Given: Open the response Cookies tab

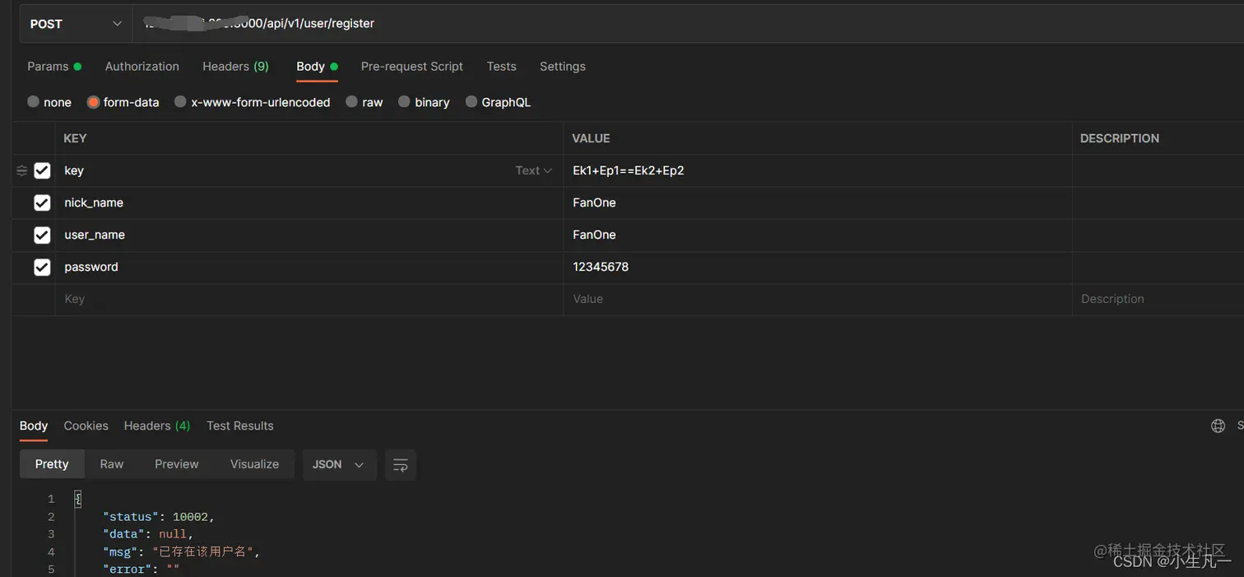Looking at the screenshot, I should click(x=86, y=426).
